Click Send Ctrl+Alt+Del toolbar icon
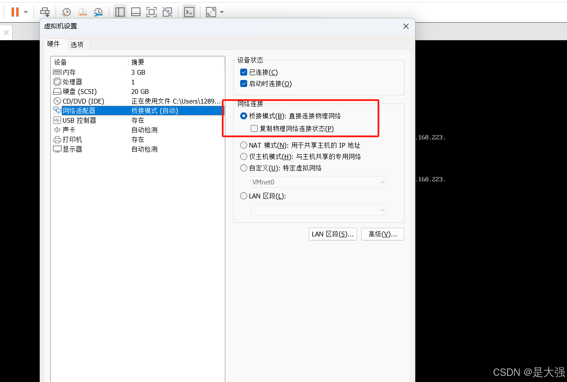Viewport: 567px width, 382px height. click(x=45, y=12)
